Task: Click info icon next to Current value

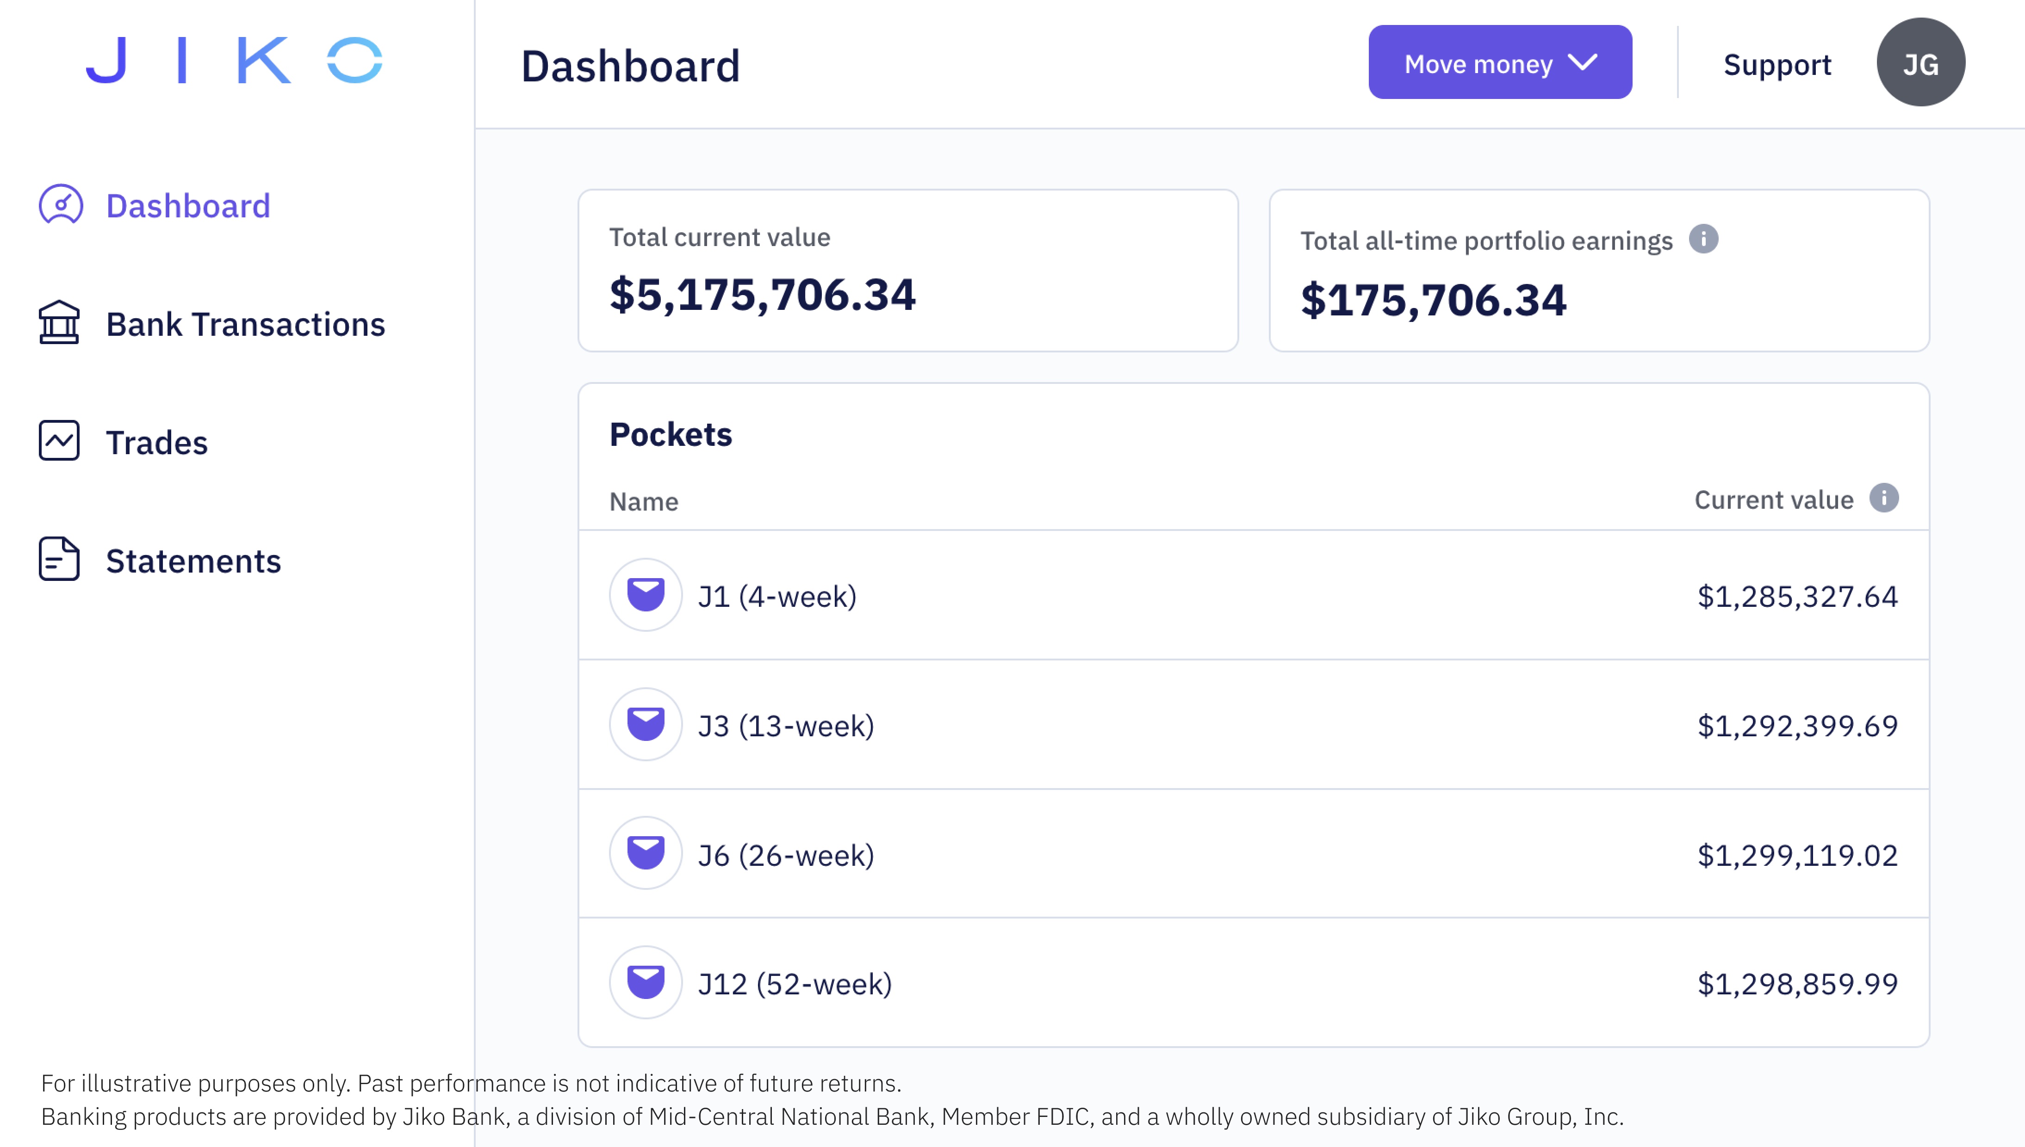Action: click(x=1883, y=499)
